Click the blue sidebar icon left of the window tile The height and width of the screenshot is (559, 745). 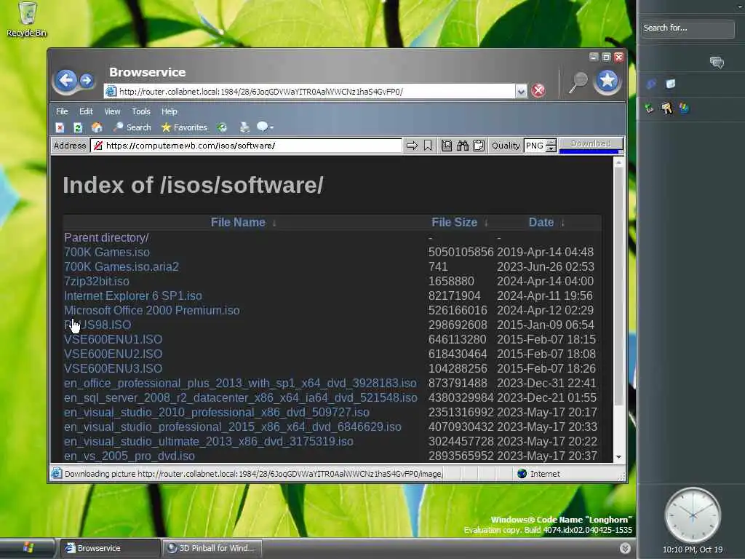coord(651,84)
